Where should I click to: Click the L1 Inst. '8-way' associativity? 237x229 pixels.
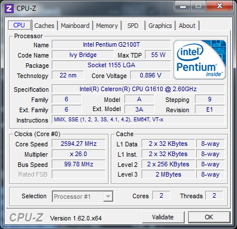tap(210, 154)
